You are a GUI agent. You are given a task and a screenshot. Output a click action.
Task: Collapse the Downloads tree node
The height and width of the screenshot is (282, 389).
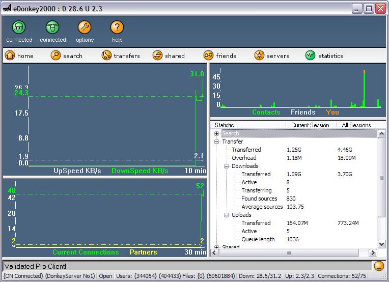pyautogui.click(x=226, y=166)
